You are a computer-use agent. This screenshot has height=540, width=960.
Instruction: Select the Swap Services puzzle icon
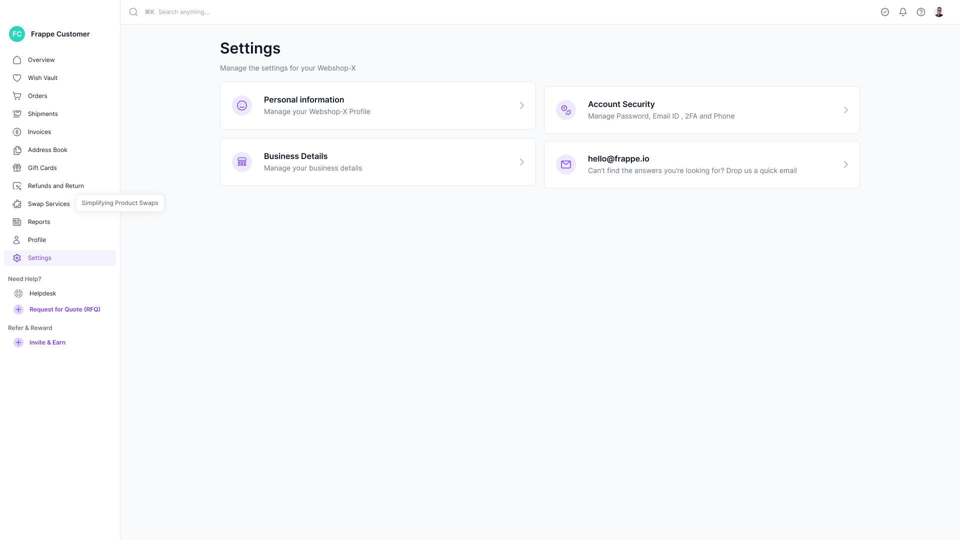17,204
